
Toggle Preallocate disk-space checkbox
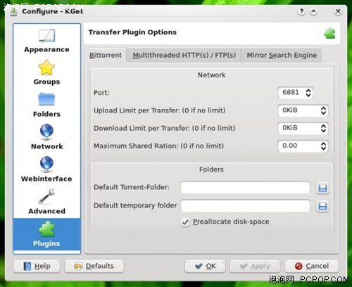pos(185,222)
